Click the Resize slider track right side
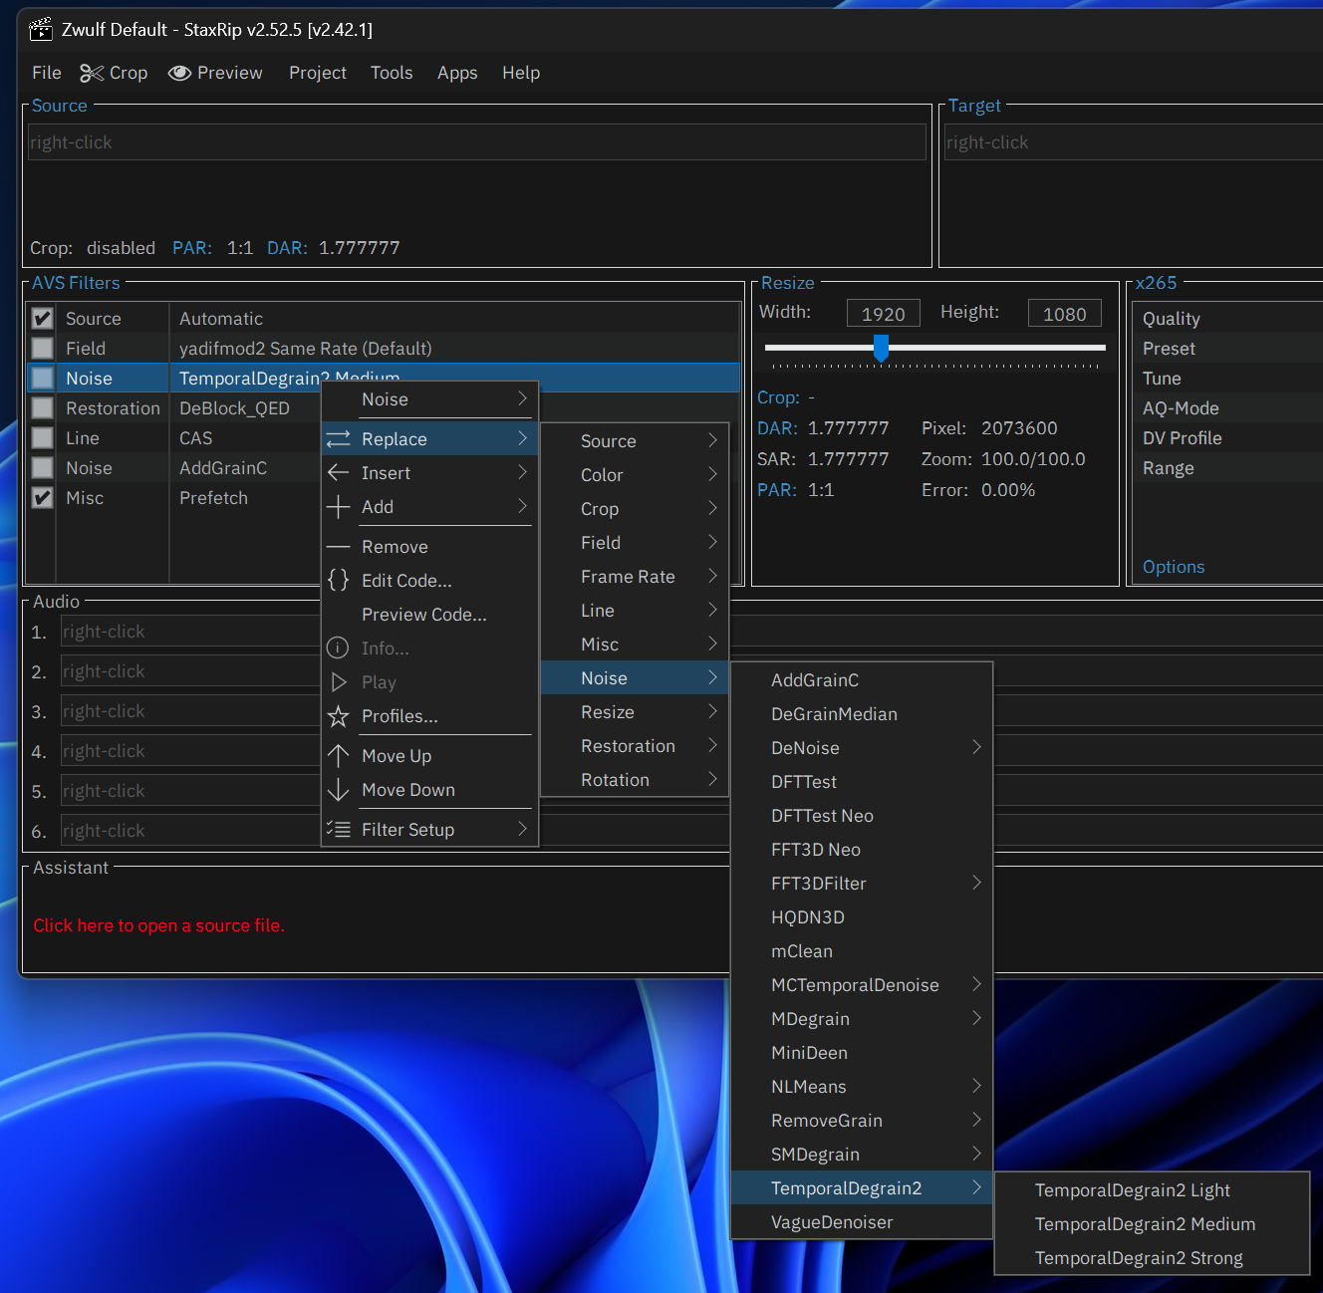This screenshot has width=1323, height=1293. [996, 348]
